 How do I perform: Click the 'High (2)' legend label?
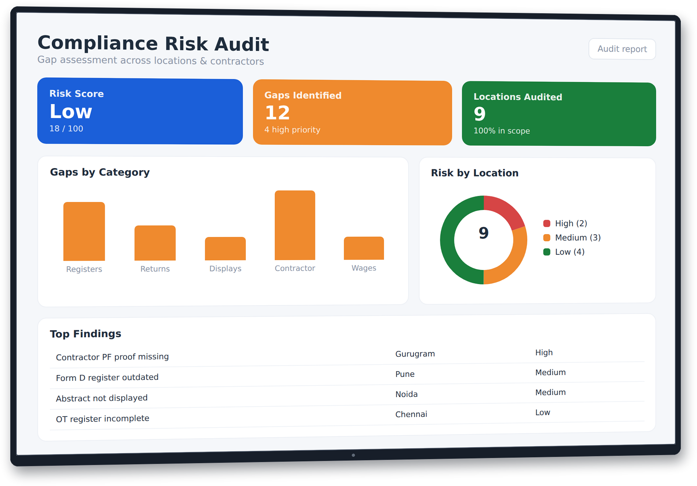[x=571, y=223]
